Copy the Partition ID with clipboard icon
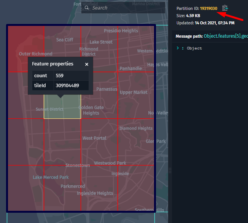 pyautogui.click(x=225, y=8)
